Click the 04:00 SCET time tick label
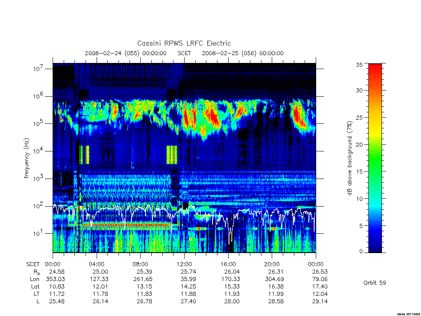 click(96, 264)
